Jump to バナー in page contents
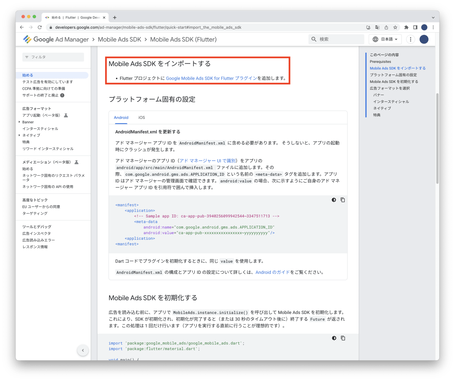Screen dimensions: 455x381 pos(378,95)
